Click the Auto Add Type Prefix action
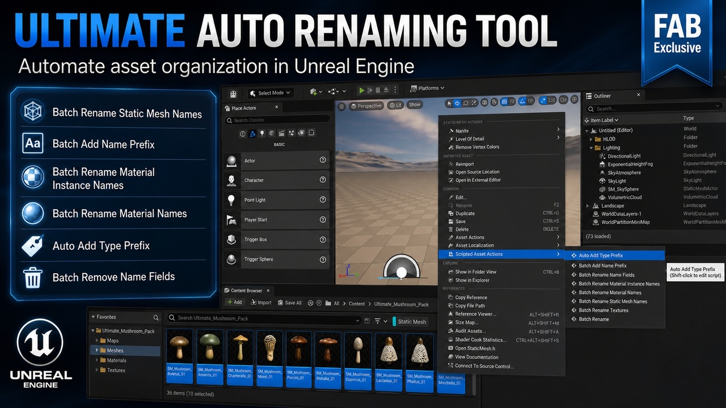 (615, 256)
